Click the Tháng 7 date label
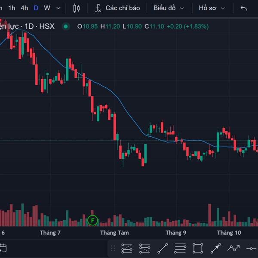Viewport: 258px width, 258px height. [x=50, y=233]
